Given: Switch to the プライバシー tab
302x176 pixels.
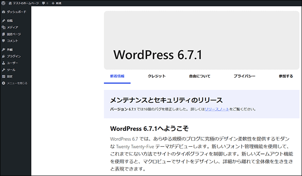Looking at the screenshot, I should coord(245,76).
